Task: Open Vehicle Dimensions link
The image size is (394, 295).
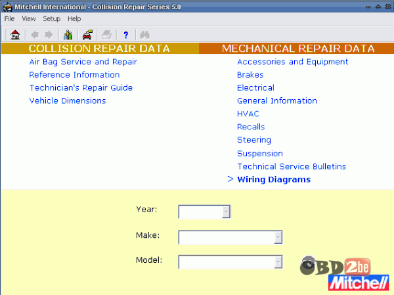Action: 68,101
